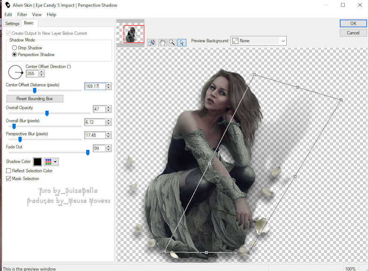Image resolution: width=369 pixels, height=271 pixels.
Task: Click the right edge midpoint handle
Action: coord(295,176)
